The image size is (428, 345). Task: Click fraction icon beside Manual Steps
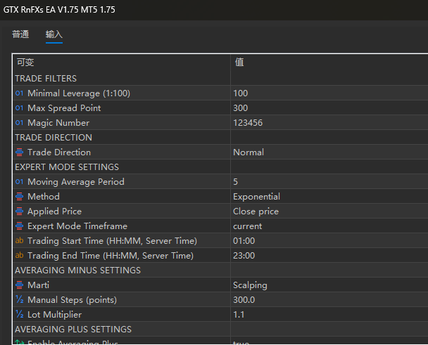point(20,299)
